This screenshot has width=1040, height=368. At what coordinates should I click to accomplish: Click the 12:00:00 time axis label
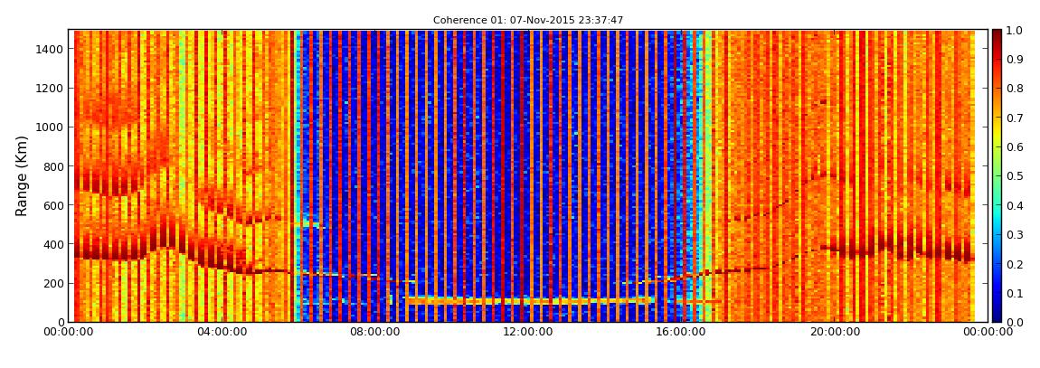point(529,332)
